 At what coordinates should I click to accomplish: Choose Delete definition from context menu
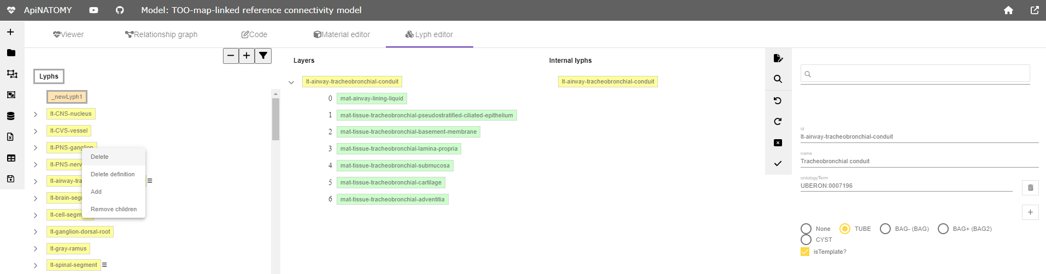click(113, 174)
